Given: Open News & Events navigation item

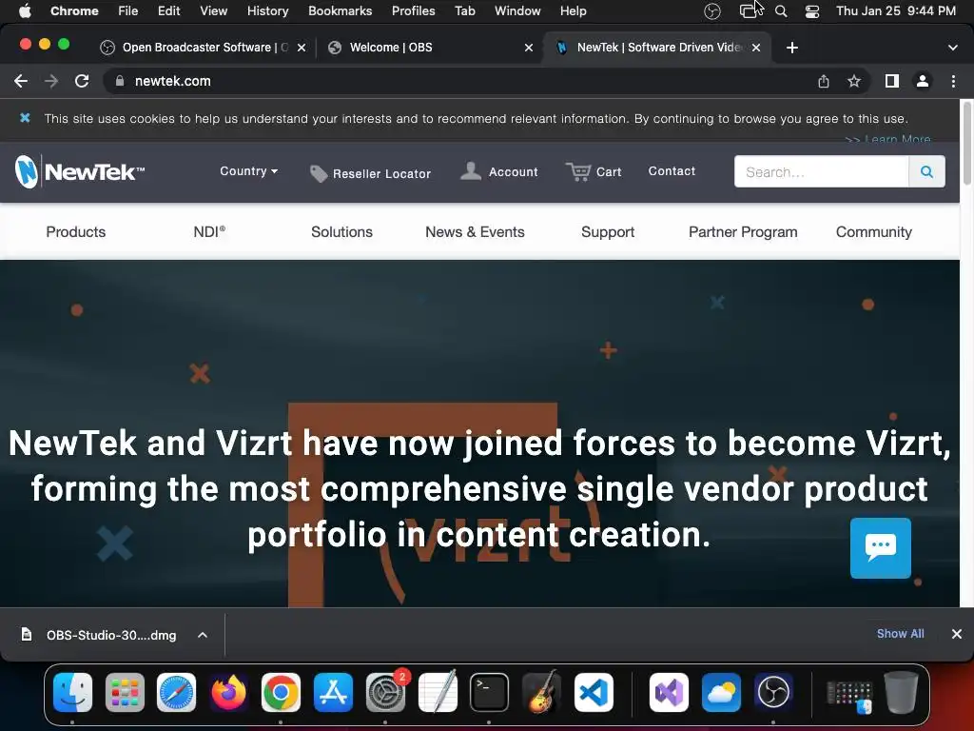Looking at the screenshot, I should point(475,232).
